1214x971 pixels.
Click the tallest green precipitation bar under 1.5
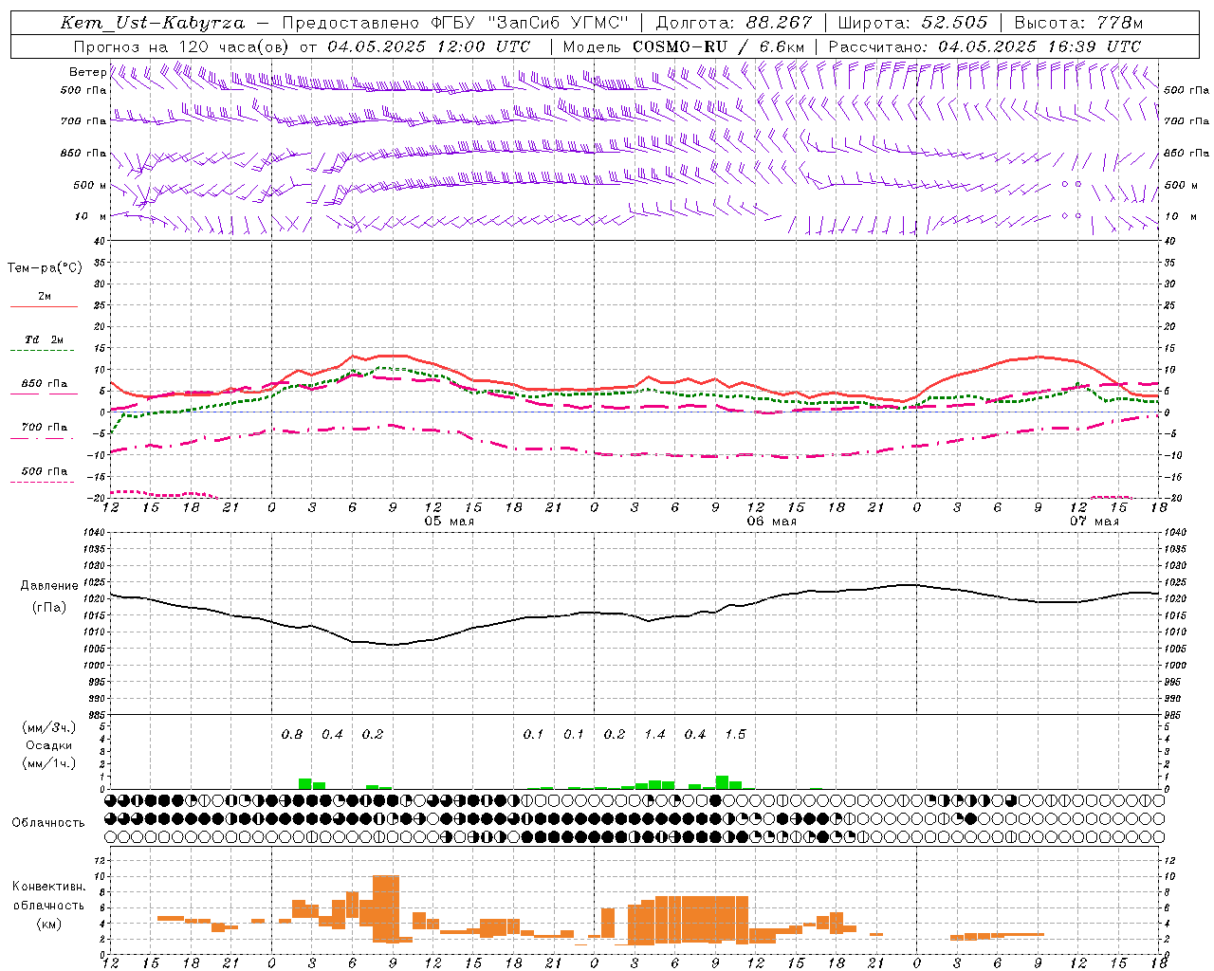(x=722, y=782)
